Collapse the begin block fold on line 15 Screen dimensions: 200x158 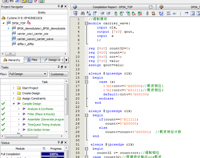[x=86, y=78]
